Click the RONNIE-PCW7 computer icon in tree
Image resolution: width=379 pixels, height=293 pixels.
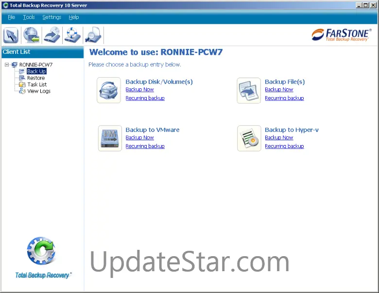15,65
